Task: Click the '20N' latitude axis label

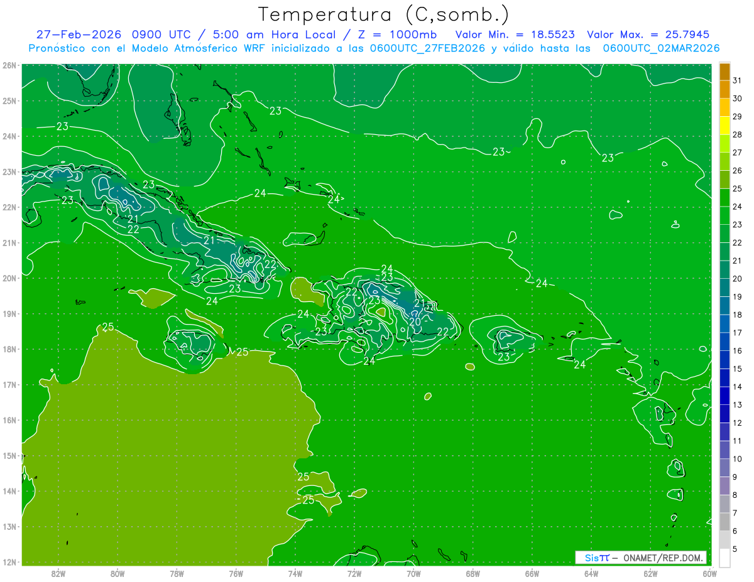Action: pos(9,278)
